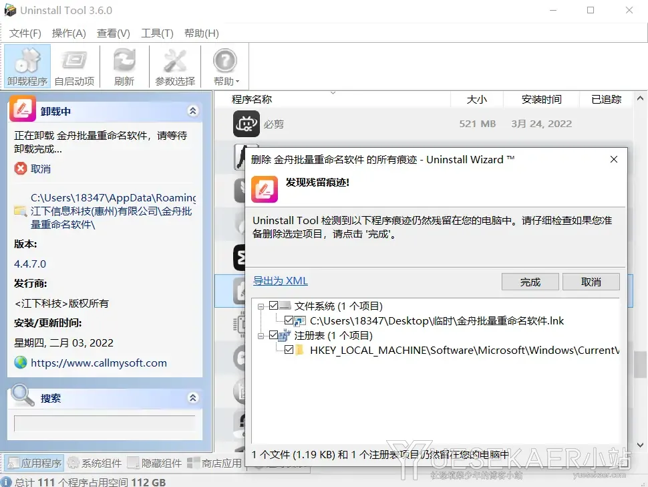648x487 pixels.
Task: Focus the search input field
Action: pyautogui.click(x=105, y=423)
